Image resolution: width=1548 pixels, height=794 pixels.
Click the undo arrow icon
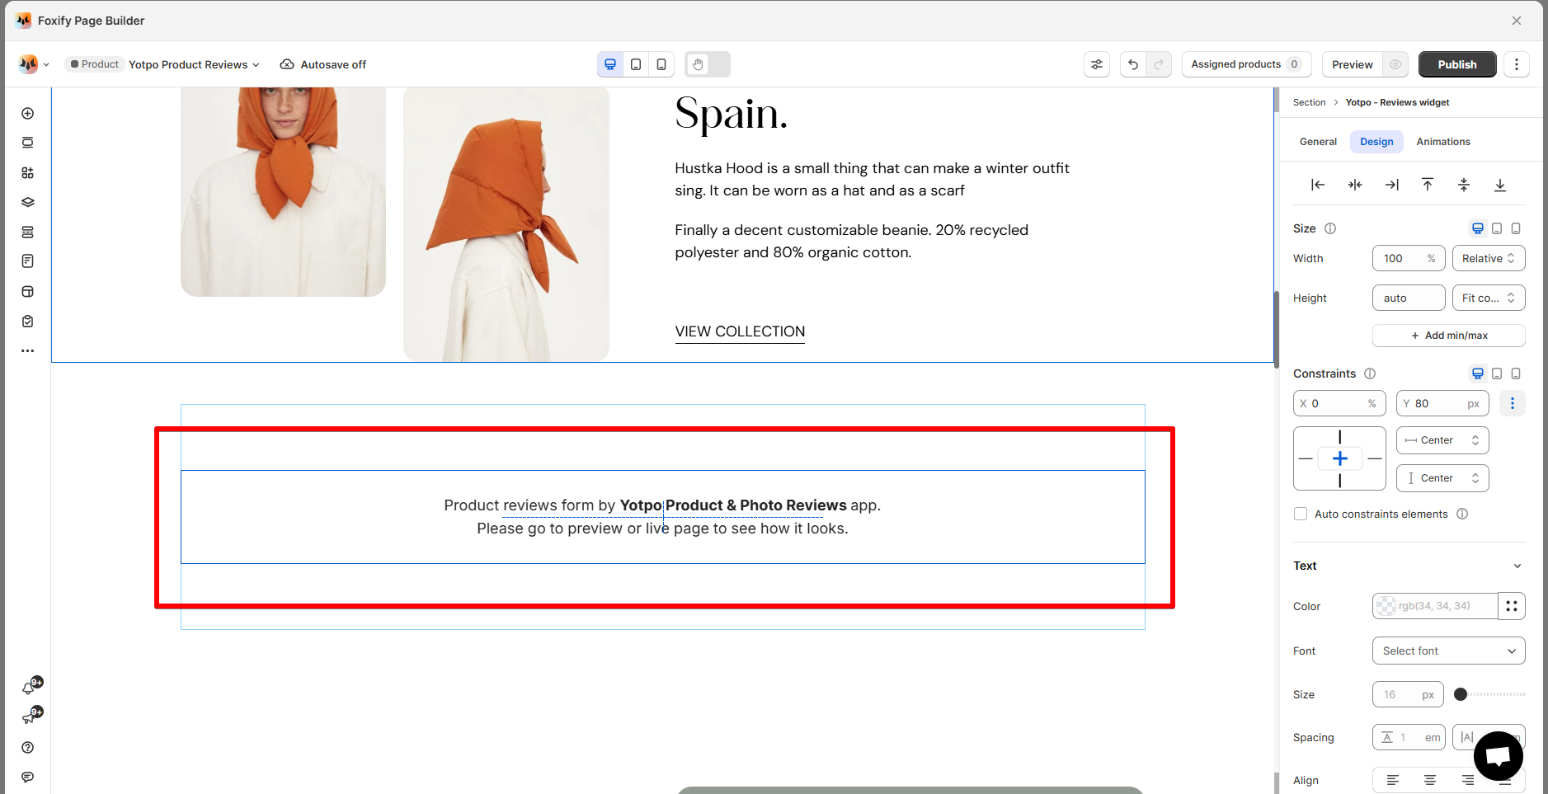(x=1133, y=64)
